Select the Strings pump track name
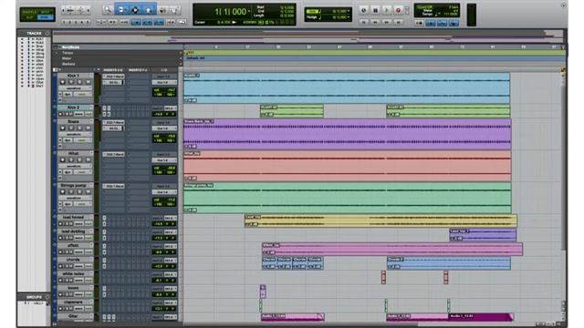584x328 pixels. 73,185
